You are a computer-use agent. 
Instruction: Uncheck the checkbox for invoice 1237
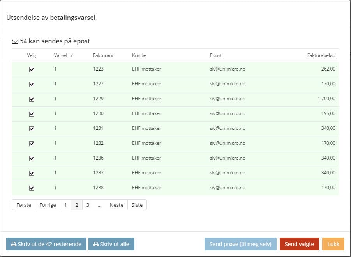pos(32,173)
